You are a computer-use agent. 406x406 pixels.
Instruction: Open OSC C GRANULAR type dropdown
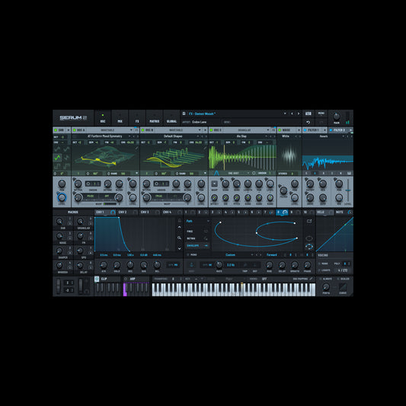(x=268, y=130)
